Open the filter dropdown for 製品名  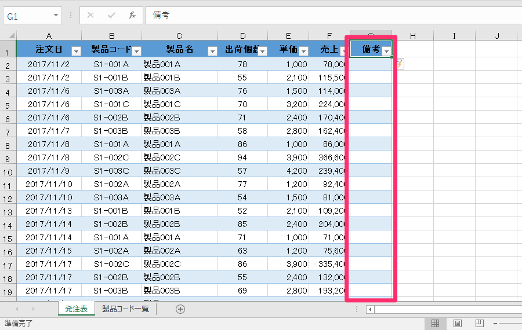click(x=212, y=51)
